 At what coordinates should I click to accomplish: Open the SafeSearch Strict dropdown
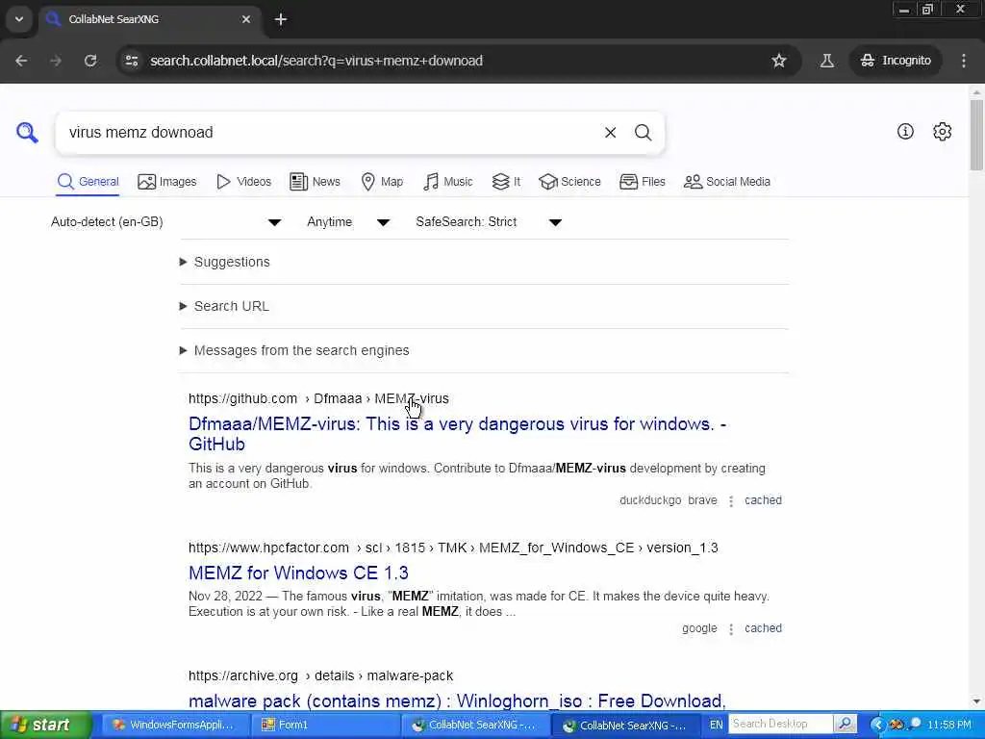(x=488, y=222)
